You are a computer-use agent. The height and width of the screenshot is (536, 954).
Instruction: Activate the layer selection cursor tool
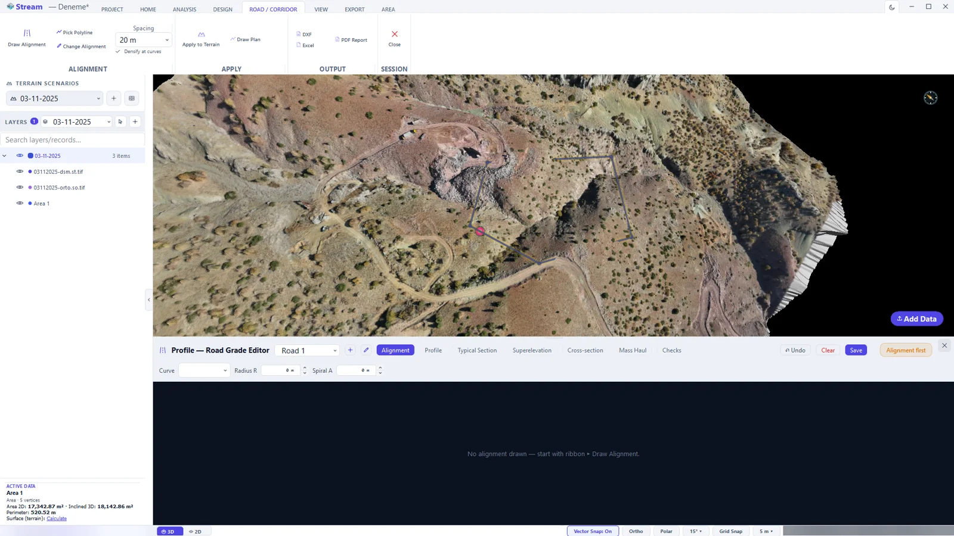tap(120, 121)
